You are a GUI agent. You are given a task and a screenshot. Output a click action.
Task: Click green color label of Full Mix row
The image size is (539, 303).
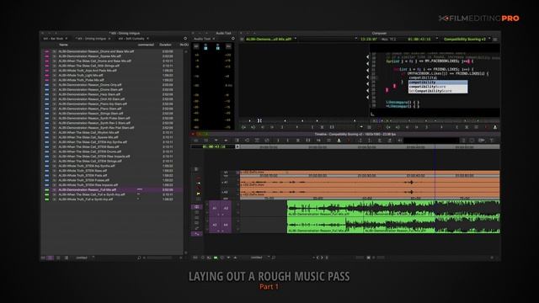click(x=47, y=189)
